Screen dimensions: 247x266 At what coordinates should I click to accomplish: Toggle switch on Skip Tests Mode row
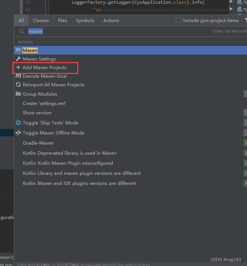point(245,123)
